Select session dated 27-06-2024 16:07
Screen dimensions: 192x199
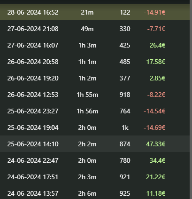95,45
